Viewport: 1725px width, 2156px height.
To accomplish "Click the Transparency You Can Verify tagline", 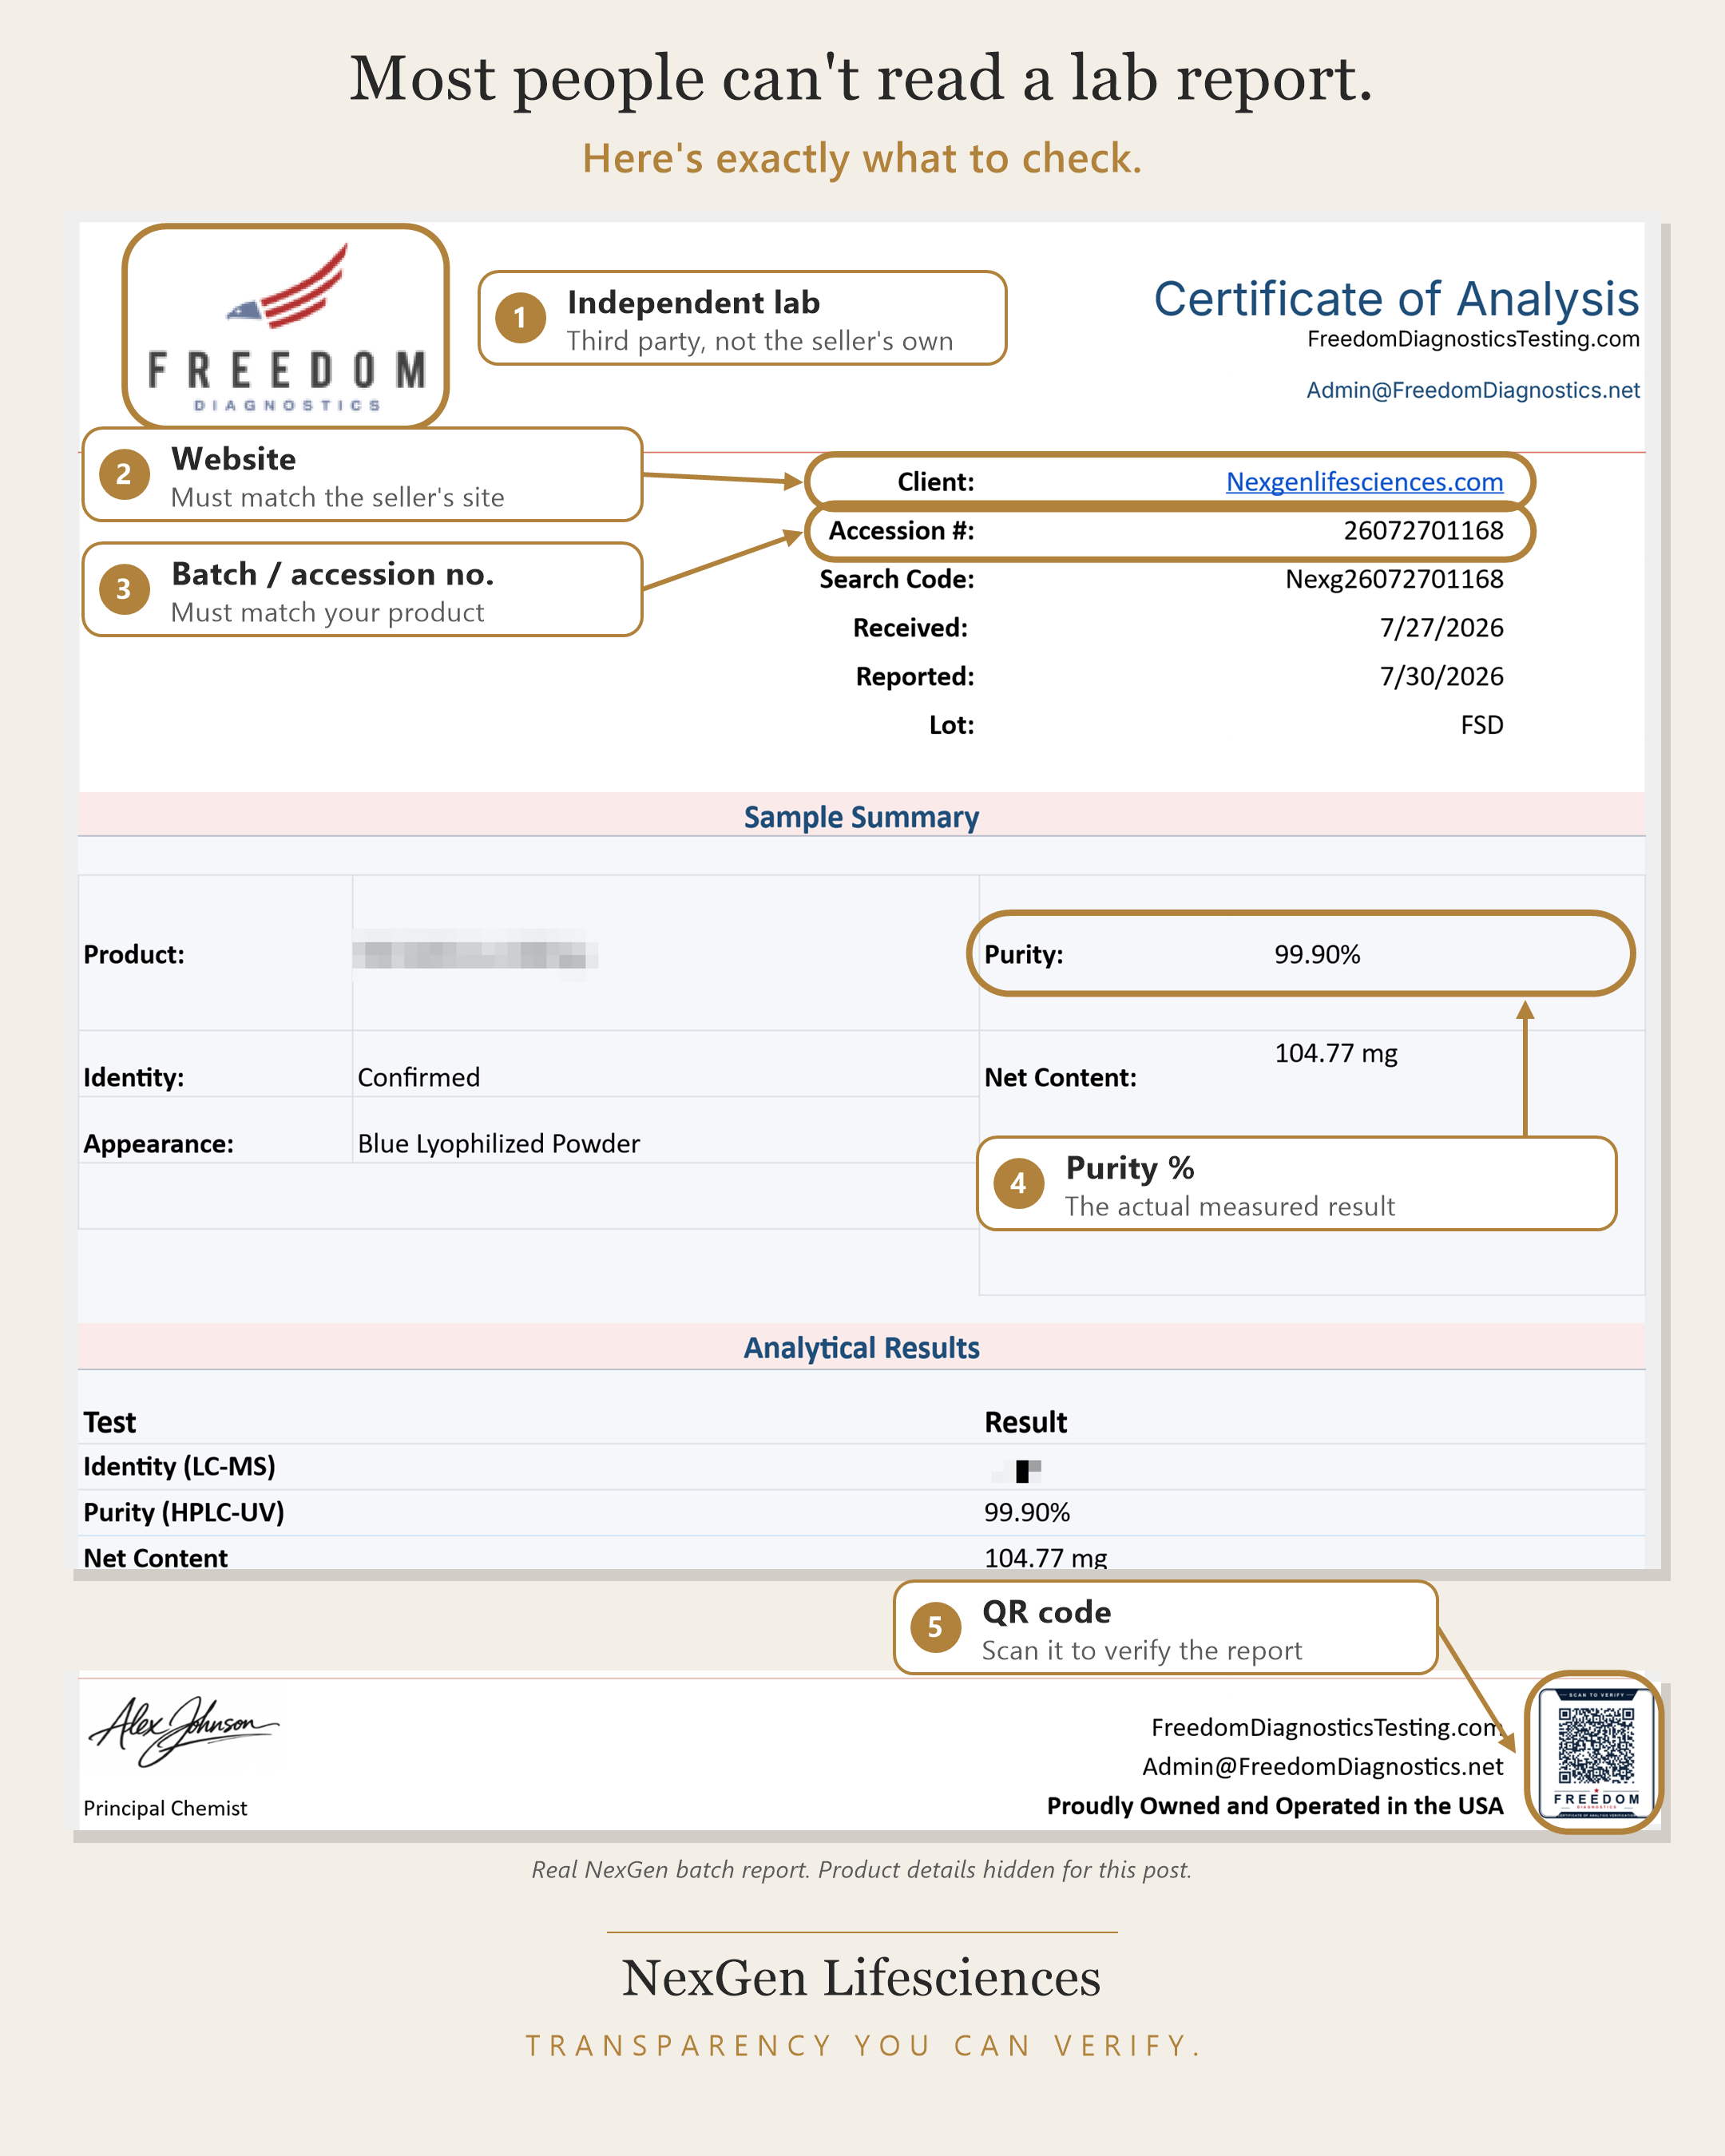I will 862,2045.
